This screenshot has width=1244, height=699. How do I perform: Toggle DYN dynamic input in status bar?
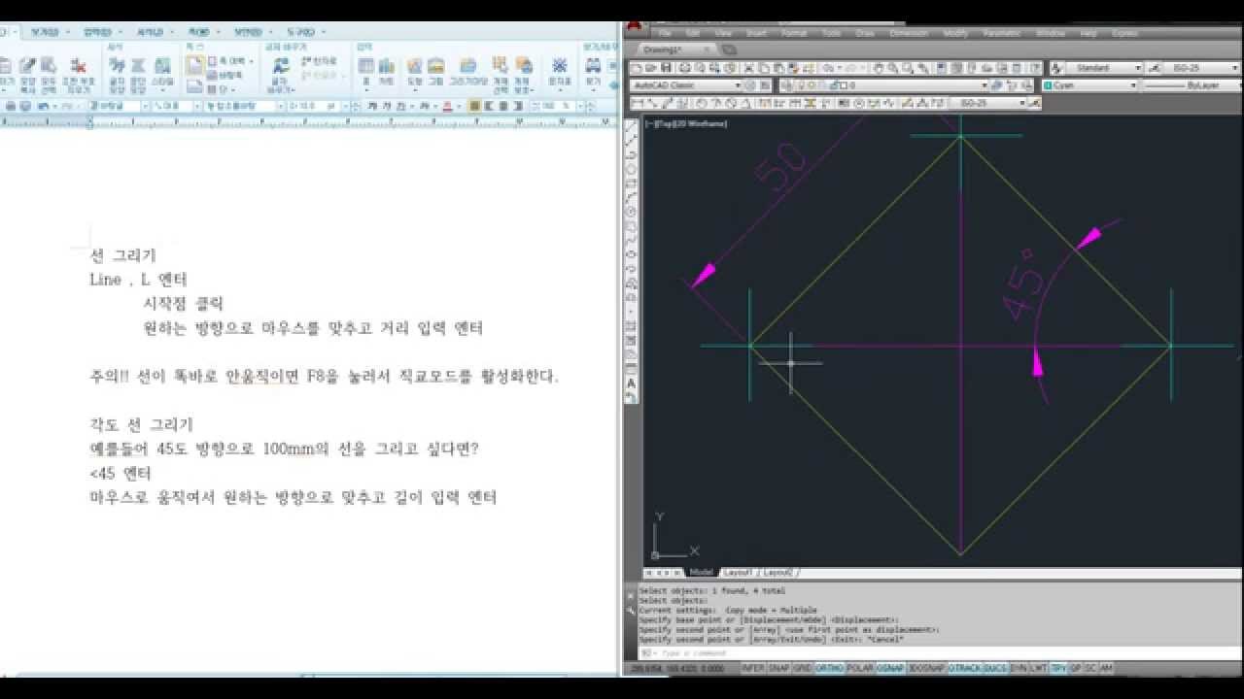(x=1019, y=668)
